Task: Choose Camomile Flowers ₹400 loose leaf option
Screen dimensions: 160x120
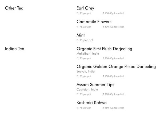Action: point(113,27)
